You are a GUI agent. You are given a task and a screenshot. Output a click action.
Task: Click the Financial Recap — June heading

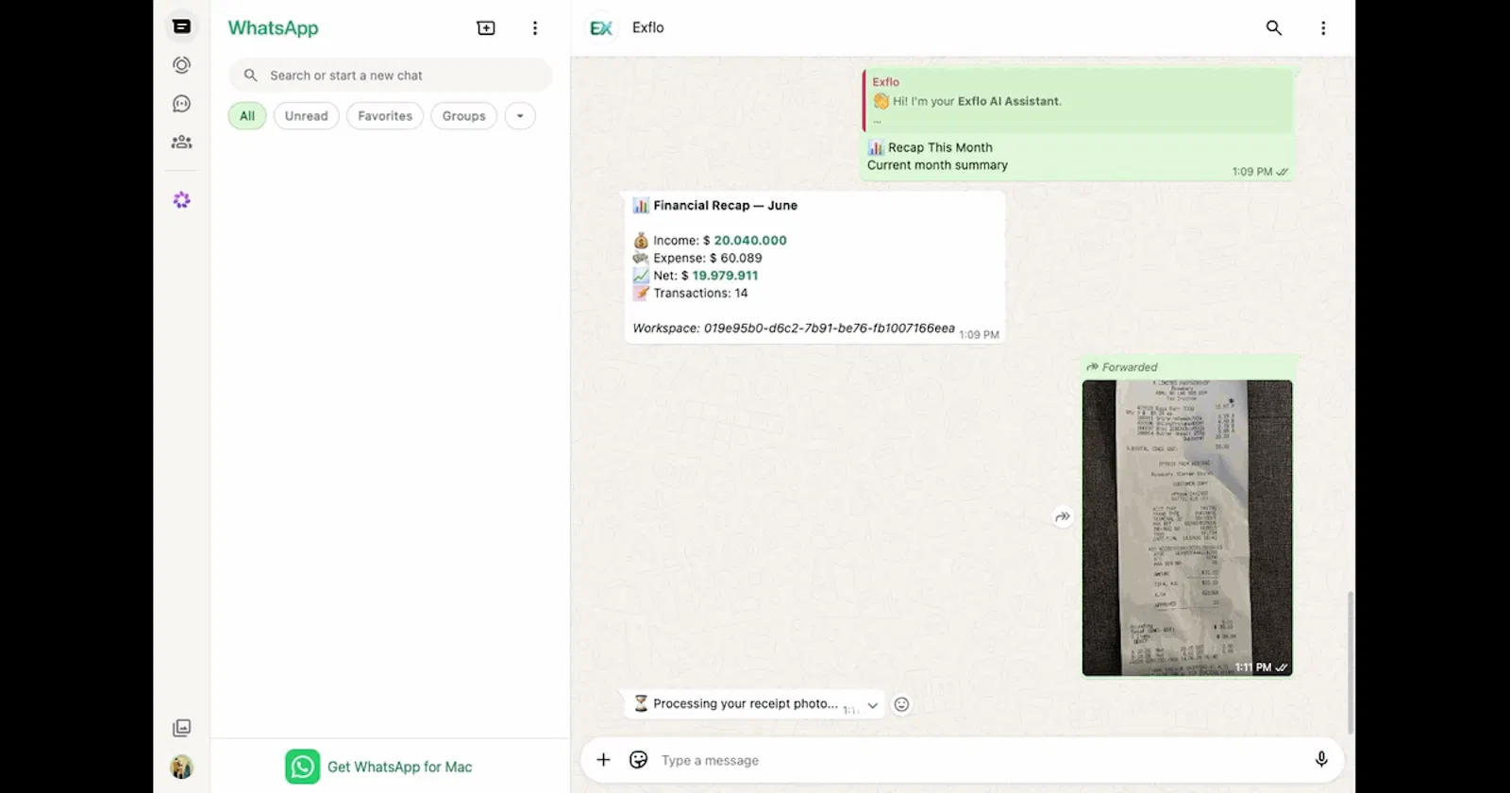[725, 205]
